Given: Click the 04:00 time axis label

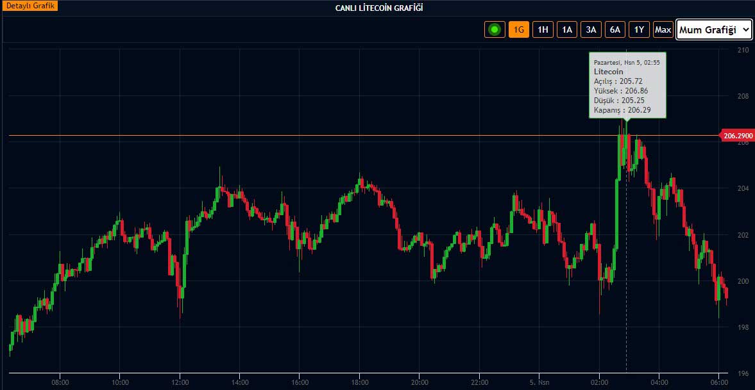Looking at the screenshot, I should point(659,382).
